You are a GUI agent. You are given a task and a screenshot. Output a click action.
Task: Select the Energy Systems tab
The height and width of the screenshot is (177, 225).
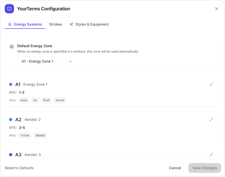click(27, 24)
